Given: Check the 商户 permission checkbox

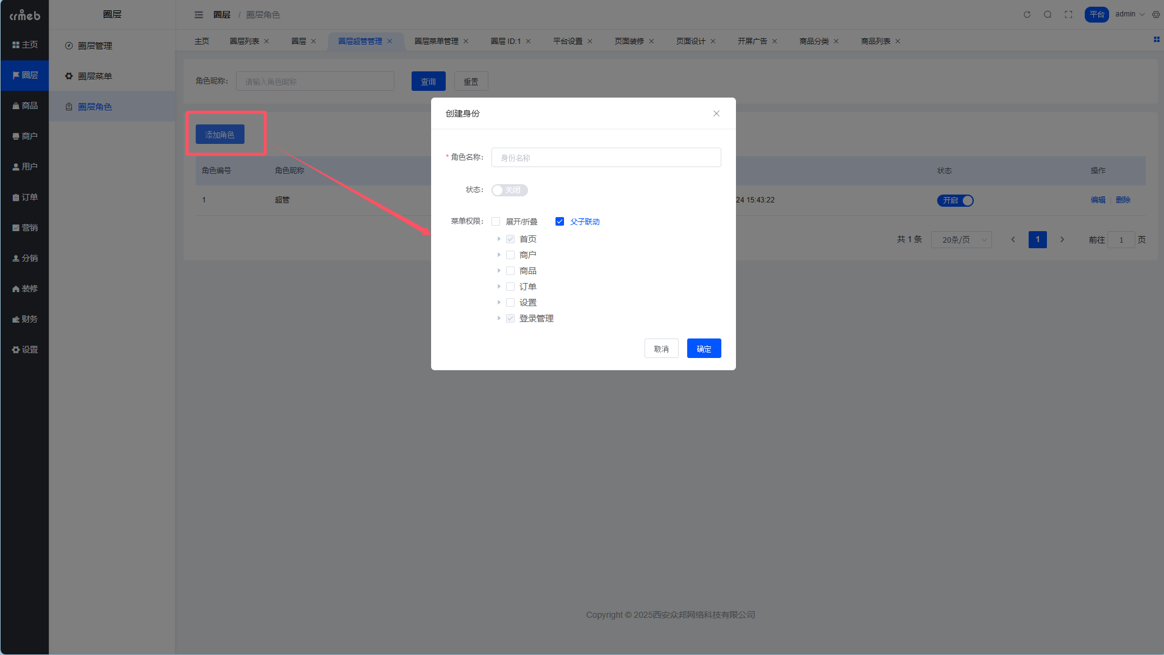Looking at the screenshot, I should [x=510, y=255].
